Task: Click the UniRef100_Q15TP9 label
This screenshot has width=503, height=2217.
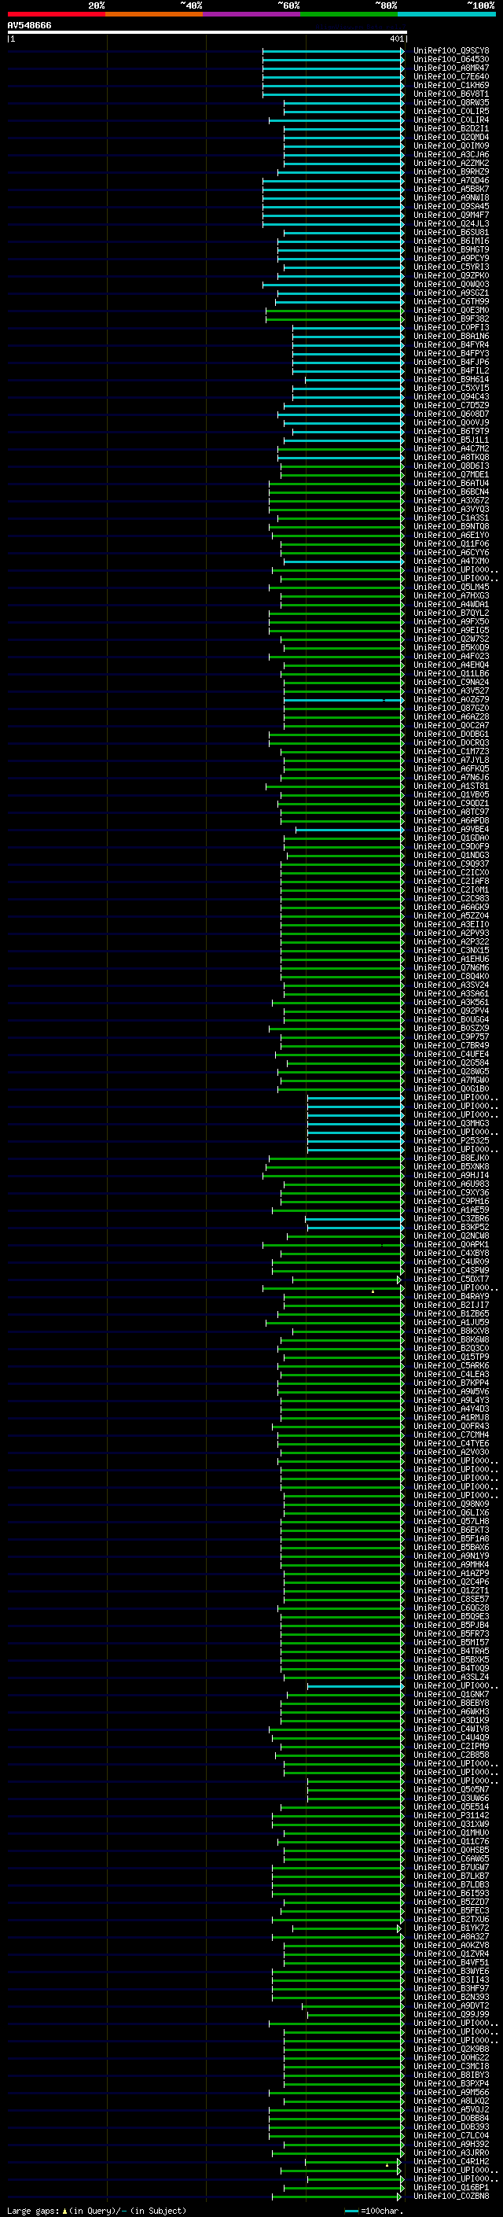Action: tap(451, 1357)
